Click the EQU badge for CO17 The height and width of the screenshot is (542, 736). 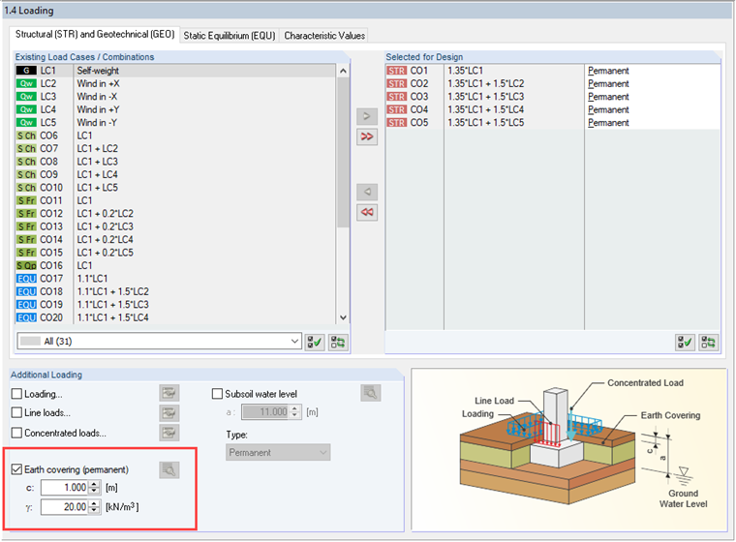tap(26, 279)
